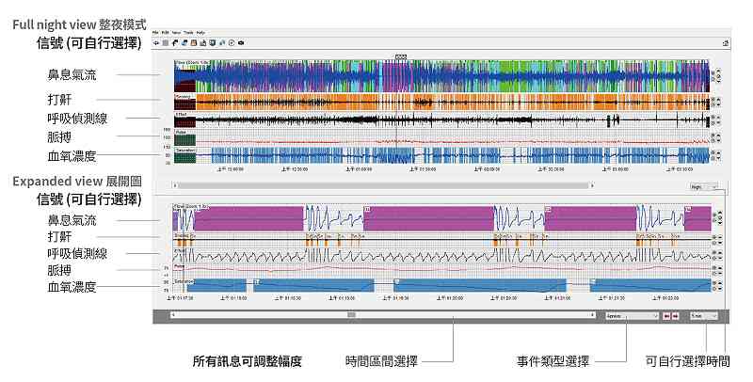Click the icon at the toolbar's far right
753x382 pixels.
point(725,43)
